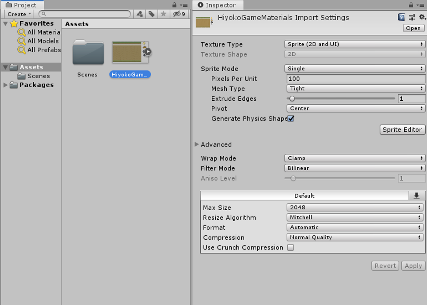Image resolution: width=427 pixels, height=305 pixels.
Task: Filter assets by label tag
Action: [152, 14]
